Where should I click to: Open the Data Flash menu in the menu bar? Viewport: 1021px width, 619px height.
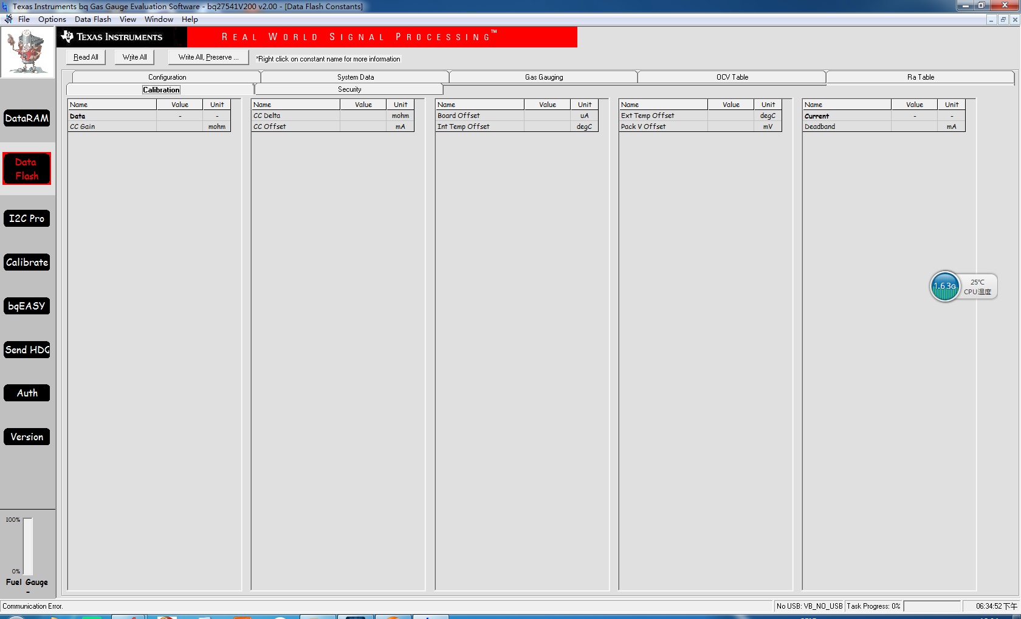click(93, 19)
